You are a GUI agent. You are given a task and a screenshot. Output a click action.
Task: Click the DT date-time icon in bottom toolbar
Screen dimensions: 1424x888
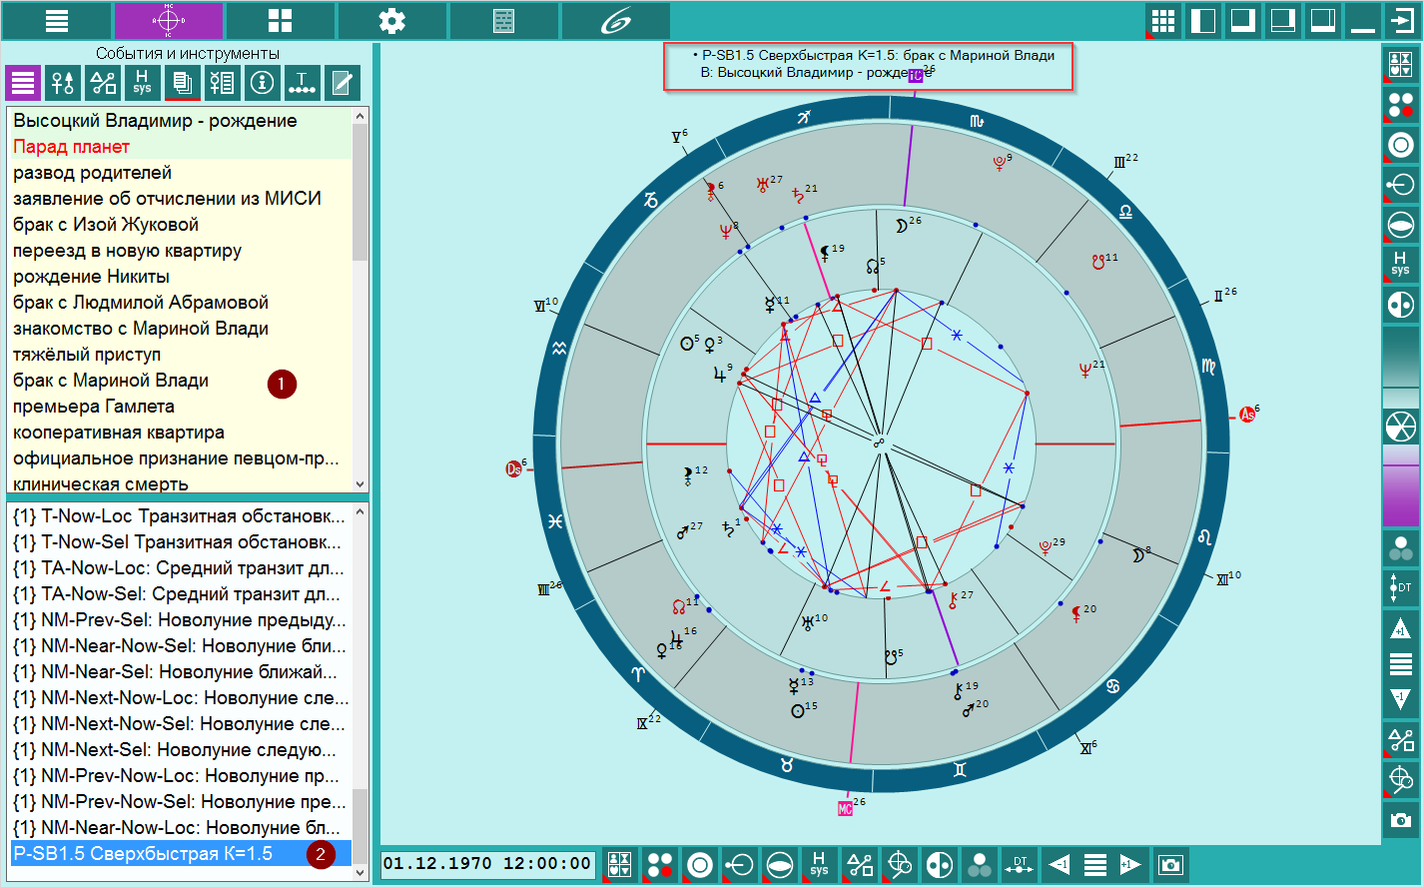(1020, 864)
